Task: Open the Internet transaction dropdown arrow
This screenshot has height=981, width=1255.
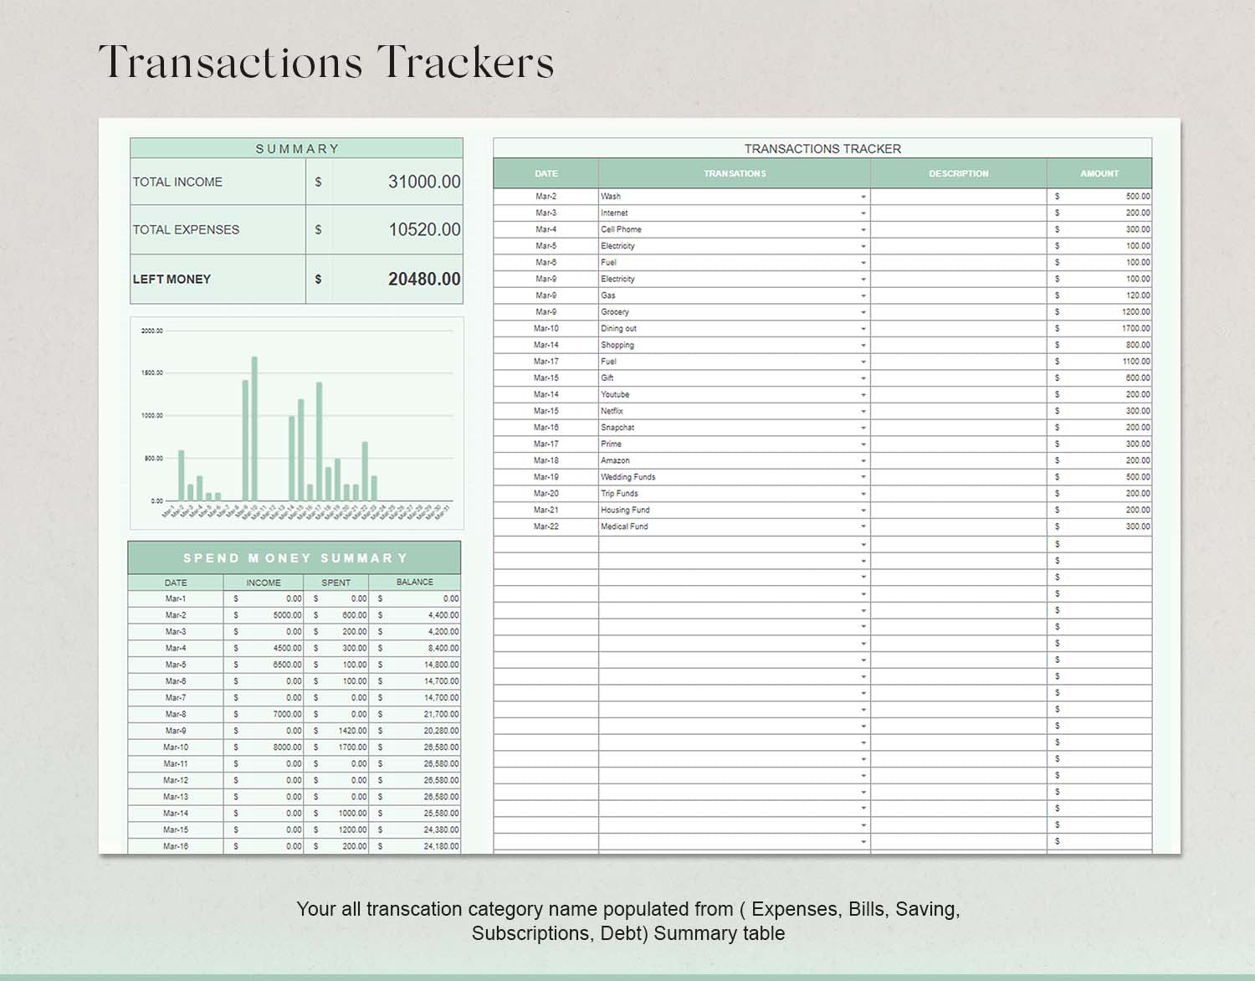Action: 863,213
